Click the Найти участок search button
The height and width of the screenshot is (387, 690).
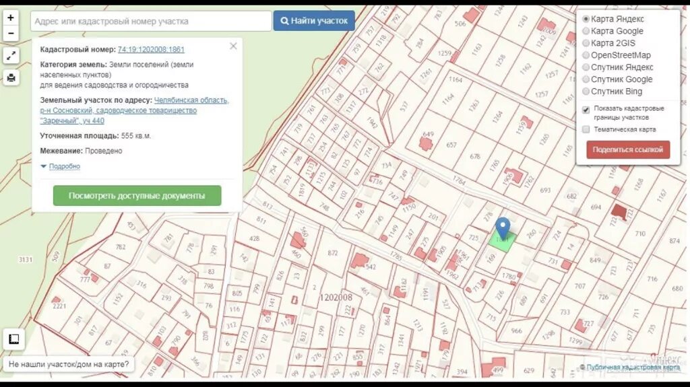tap(314, 21)
